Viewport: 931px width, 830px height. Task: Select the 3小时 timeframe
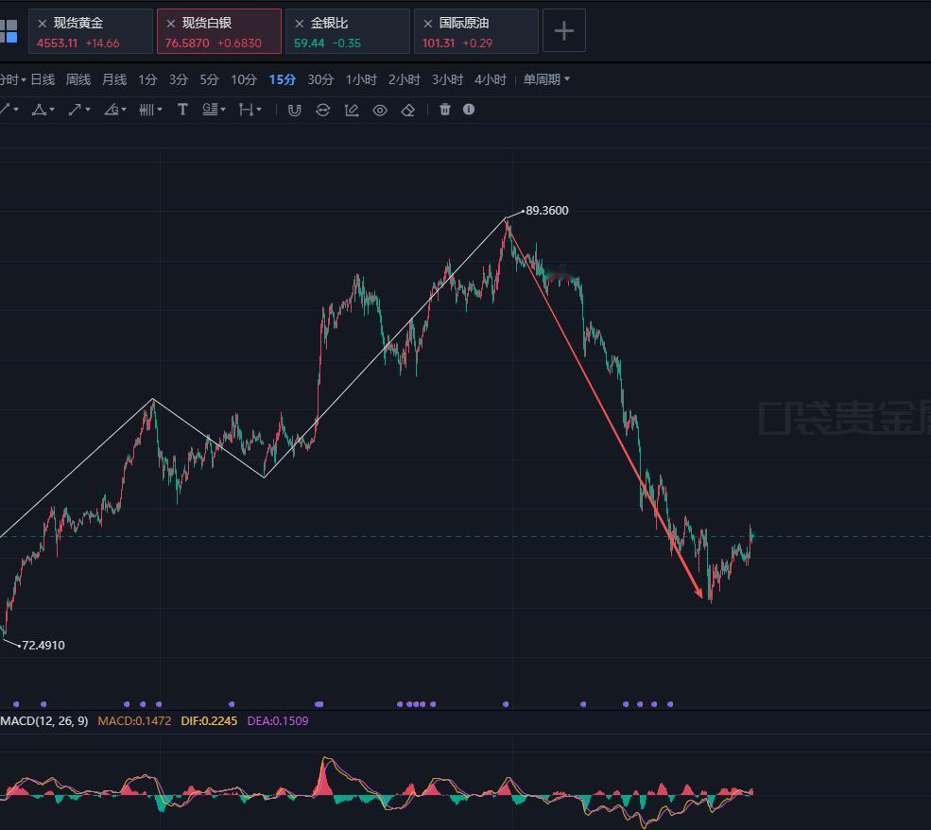[x=447, y=79]
